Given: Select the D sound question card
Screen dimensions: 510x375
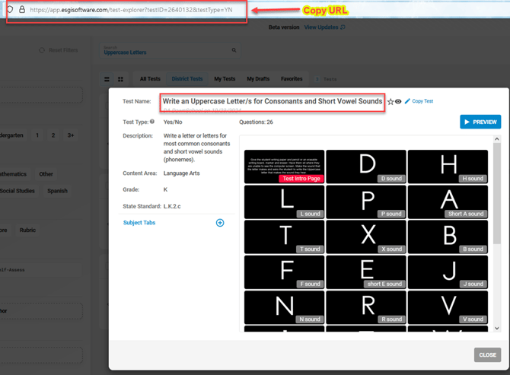Looking at the screenshot, I should 367,167.
